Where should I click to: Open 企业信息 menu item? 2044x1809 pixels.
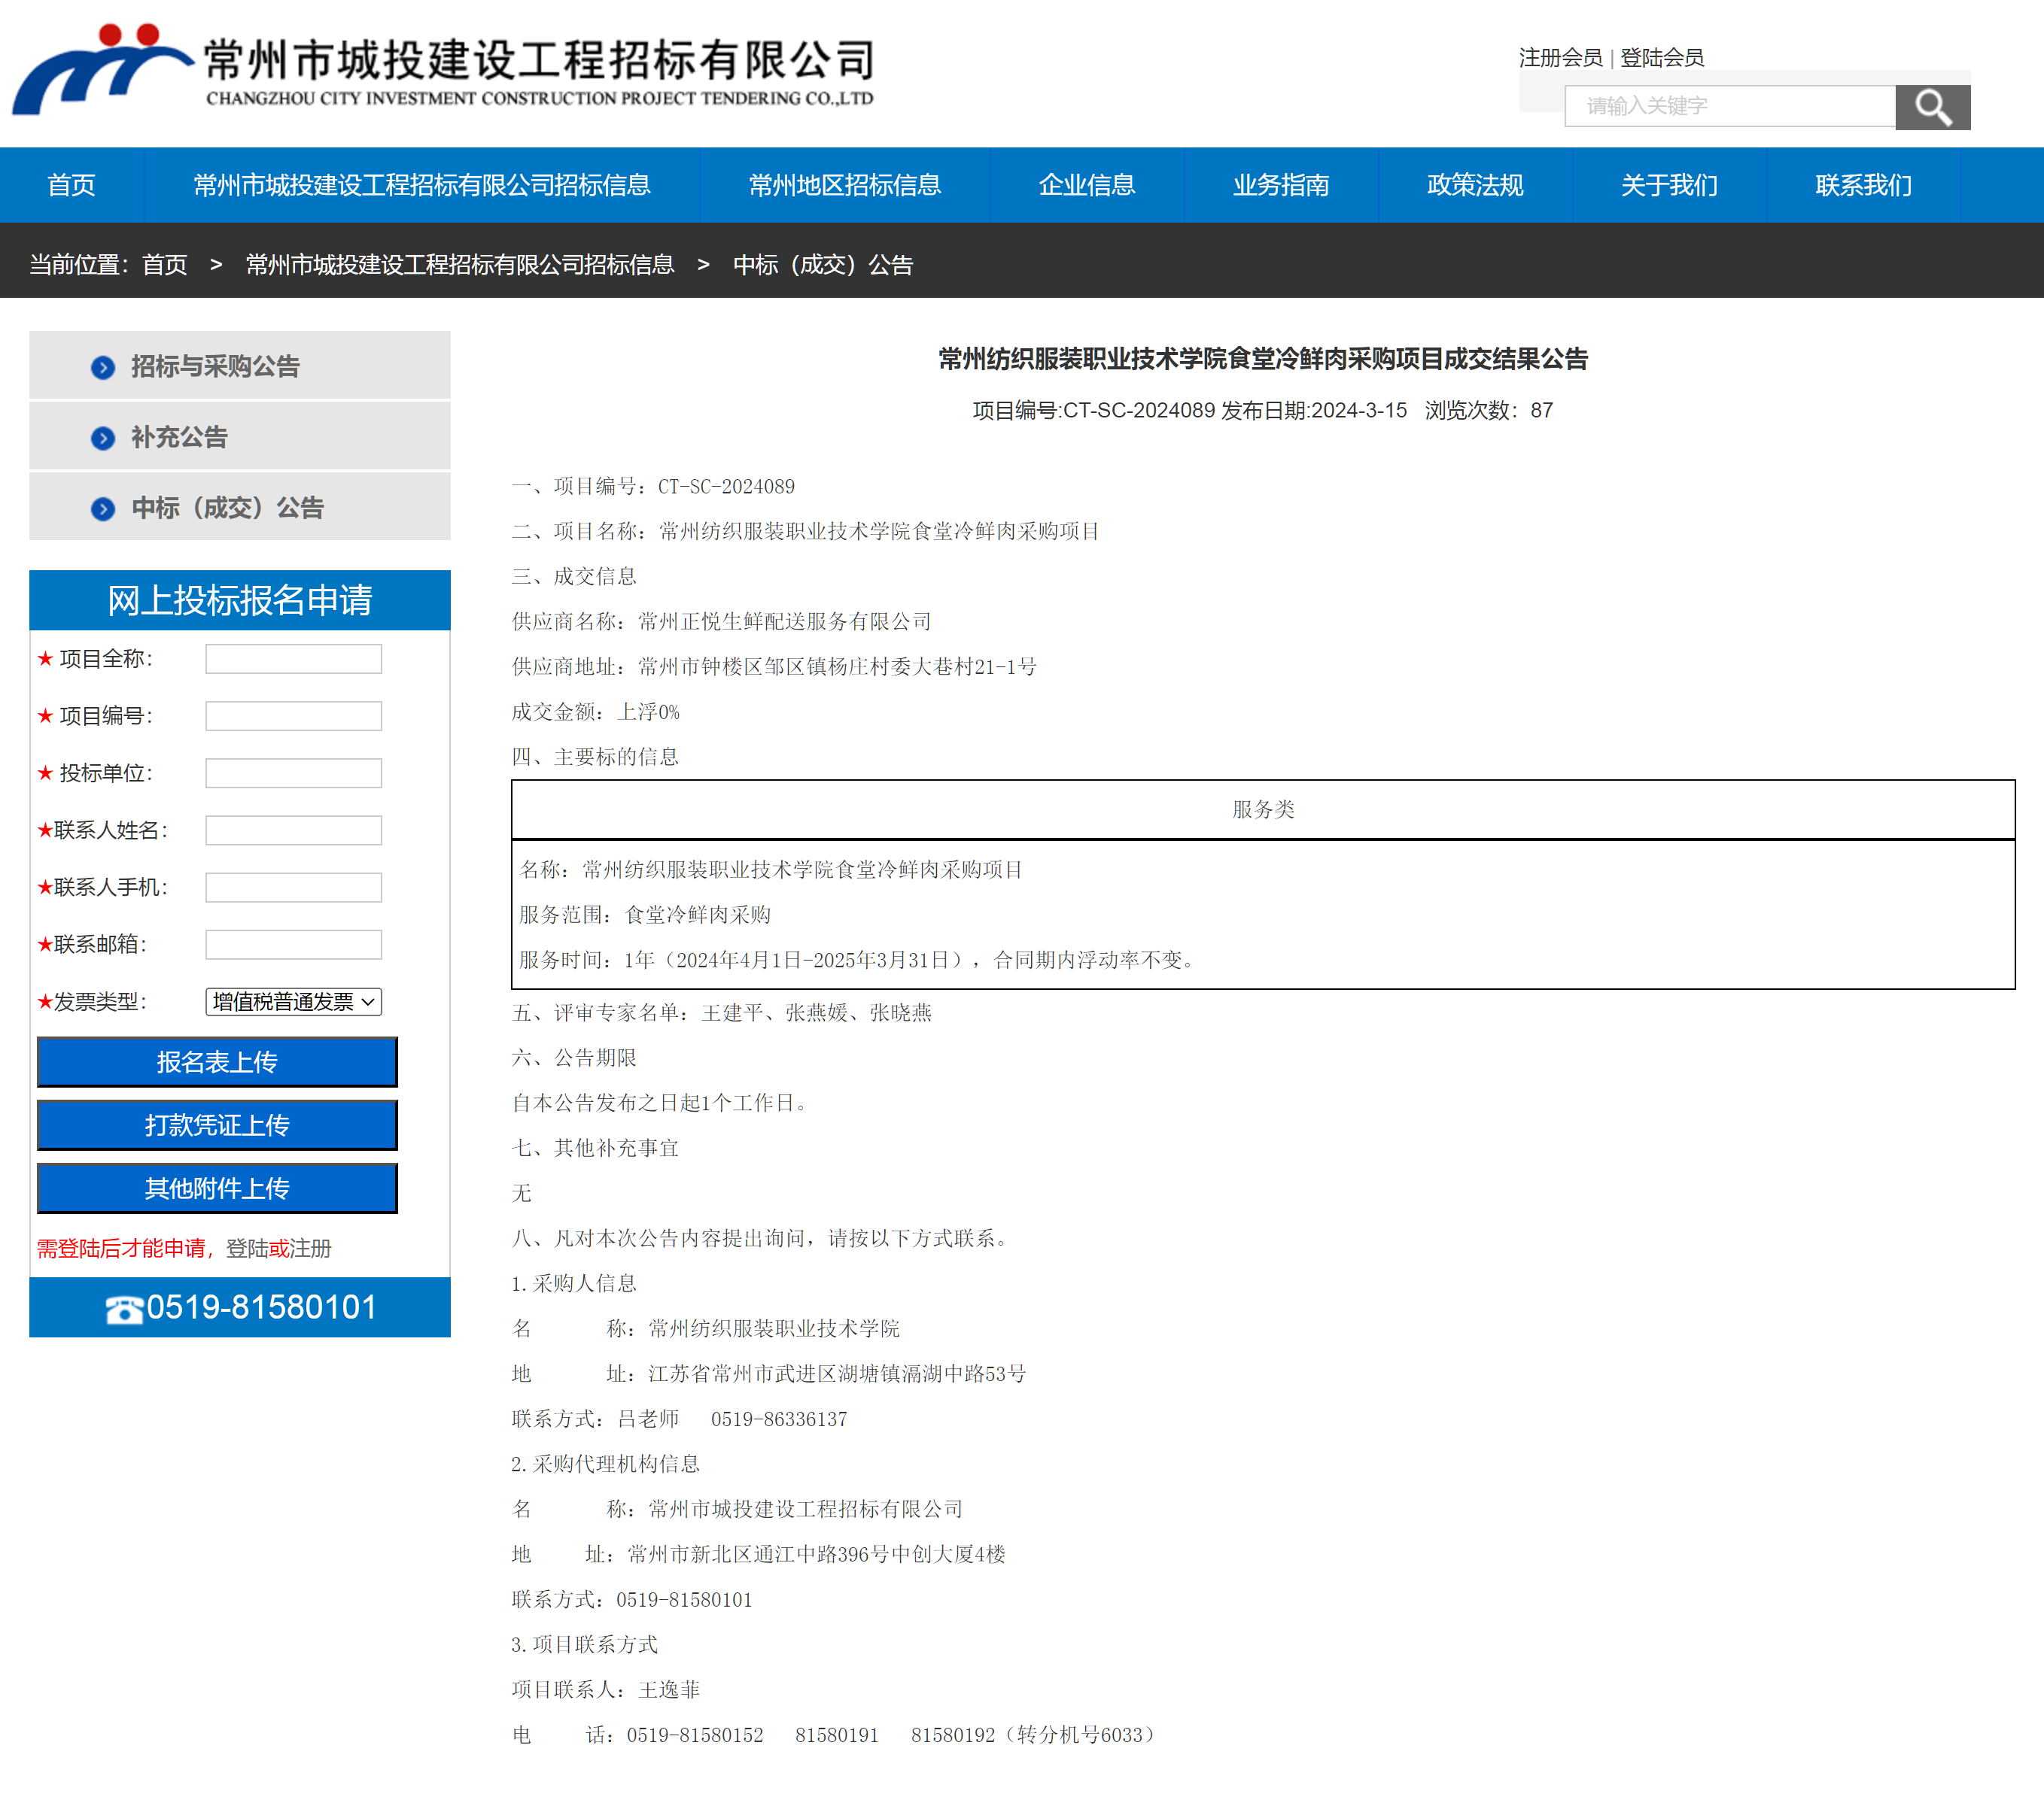(x=1086, y=185)
